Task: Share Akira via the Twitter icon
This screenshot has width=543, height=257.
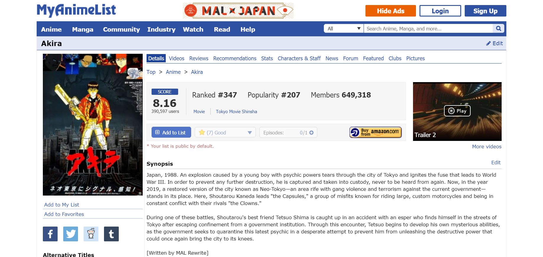Action: (x=71, y=234)
